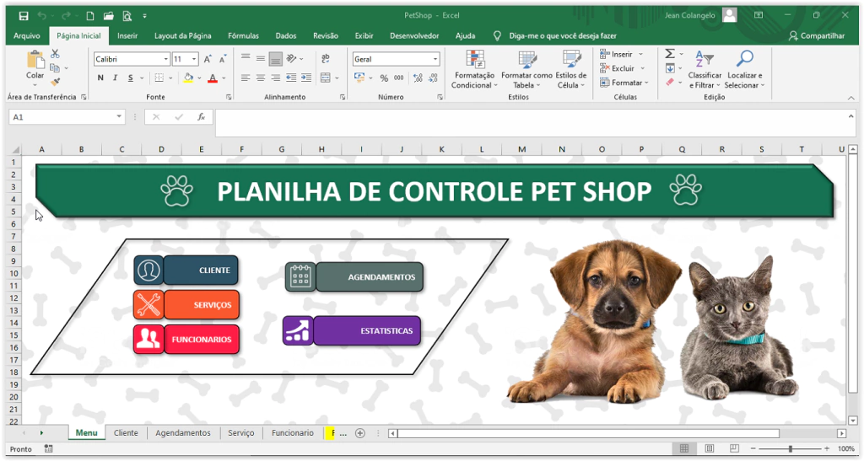Open the Fórmulas ribbon tab

243,35
